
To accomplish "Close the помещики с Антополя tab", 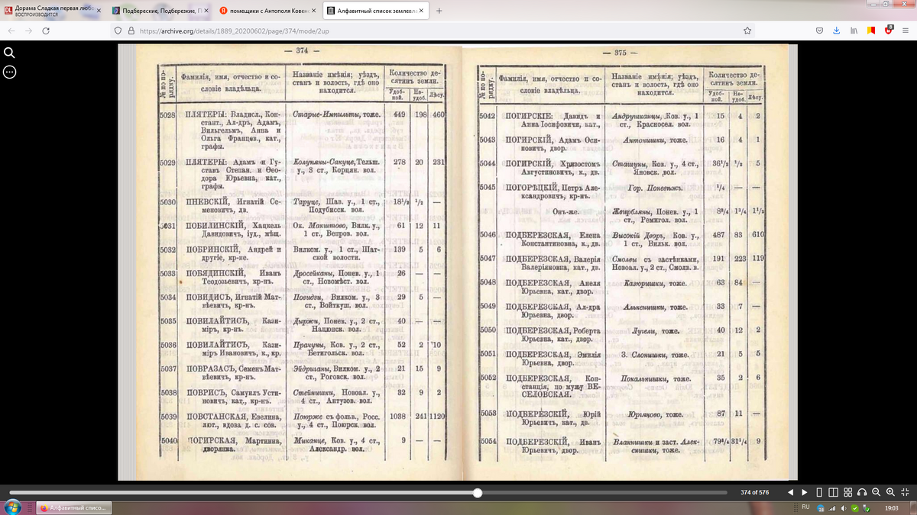I will click(x=313, y=11).
